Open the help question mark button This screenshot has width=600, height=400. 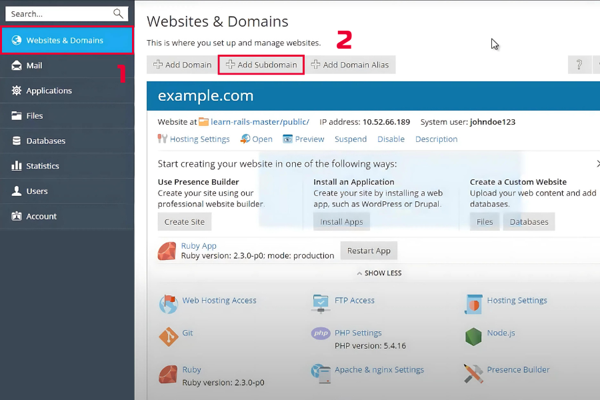(579, 65)
